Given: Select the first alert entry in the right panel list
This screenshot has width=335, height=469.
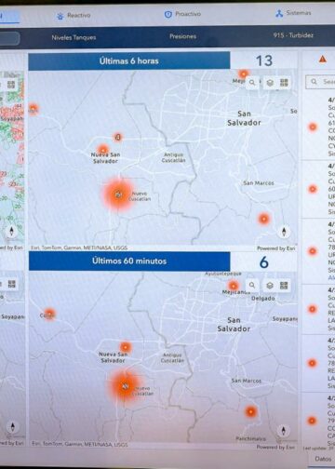Looking at the screenshot, I should click(319, 127).
